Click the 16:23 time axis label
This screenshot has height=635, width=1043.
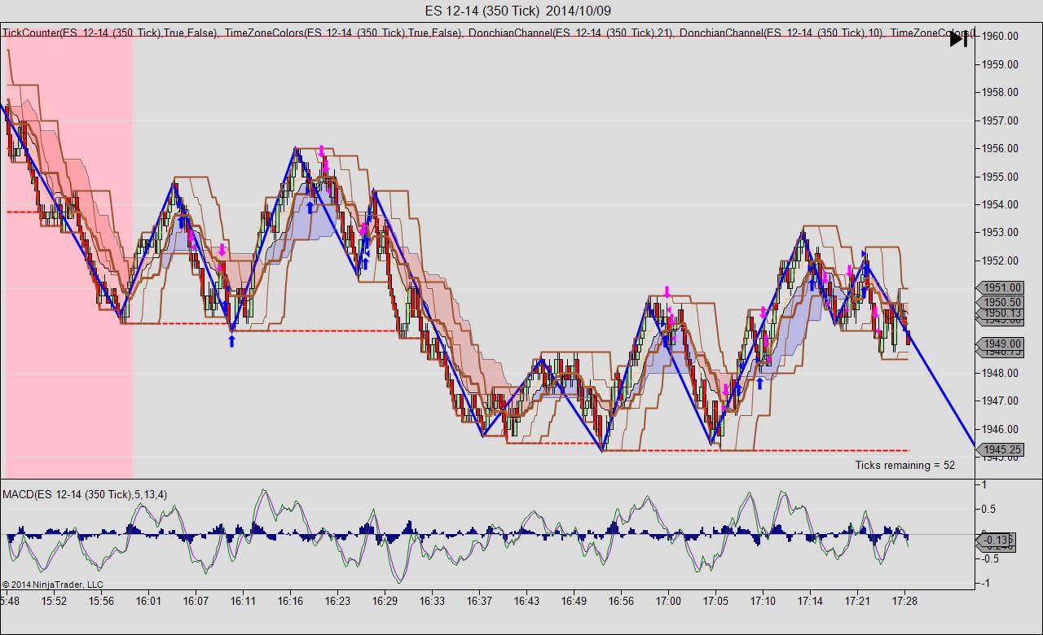[337, 601]
